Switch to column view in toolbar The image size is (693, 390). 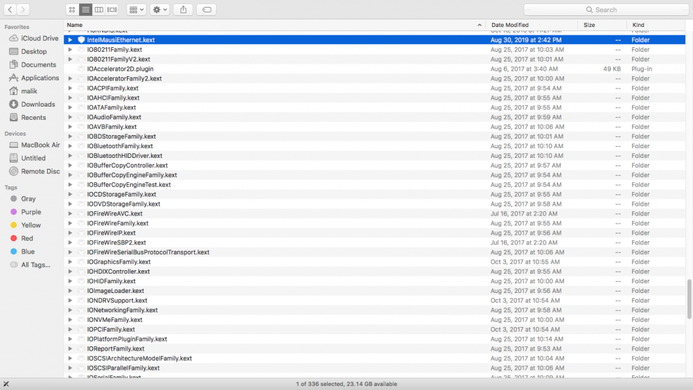pyautogui.click(x=99, y=10)
